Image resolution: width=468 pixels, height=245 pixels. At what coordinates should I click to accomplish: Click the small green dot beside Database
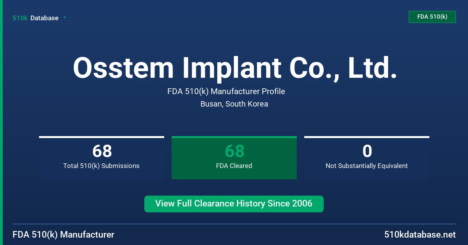64,17
